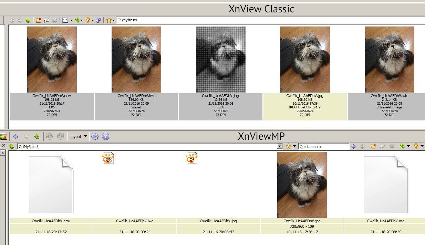This screenshot has width=425, height=245.
Task: Refresh the folder in XnView Classic
Action: 98,20
